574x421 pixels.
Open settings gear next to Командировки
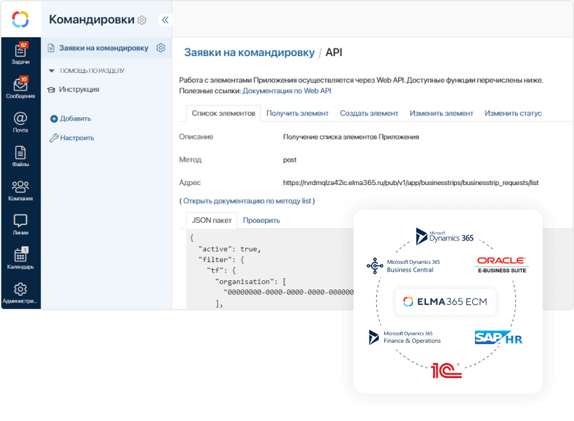pyautogui.click(x=142, y=20)
